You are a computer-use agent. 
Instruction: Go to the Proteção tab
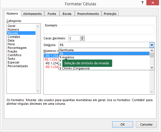(110, 14)
